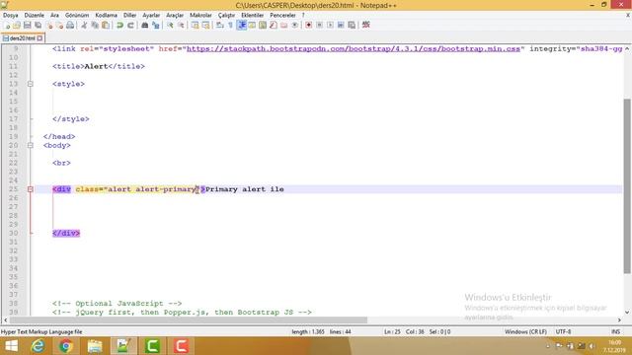
Task: Open the Pencereler menu
Action: coord(282,15)
